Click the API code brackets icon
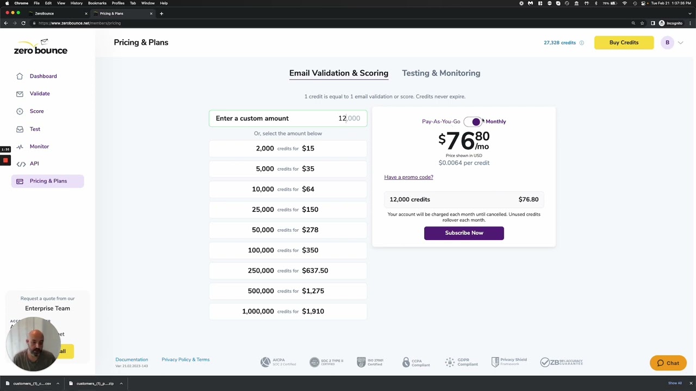 pyautogui.click(x=21, y=163)
